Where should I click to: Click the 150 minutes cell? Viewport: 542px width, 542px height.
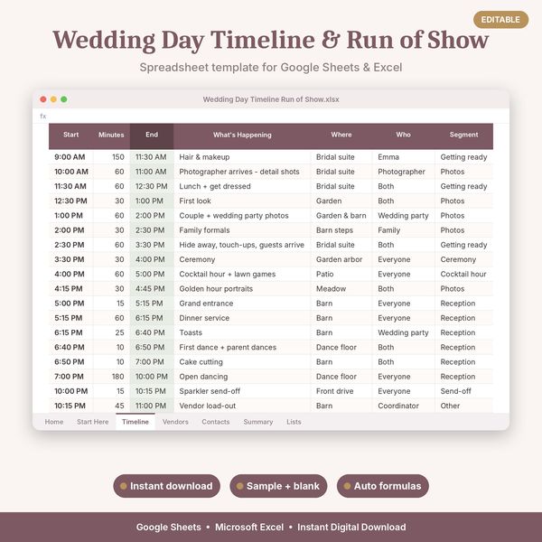[x=111, y=157]
